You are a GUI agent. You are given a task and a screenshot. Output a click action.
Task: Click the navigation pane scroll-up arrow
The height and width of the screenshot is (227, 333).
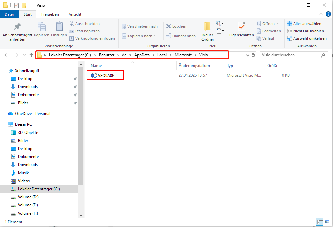tap(81, 64)
